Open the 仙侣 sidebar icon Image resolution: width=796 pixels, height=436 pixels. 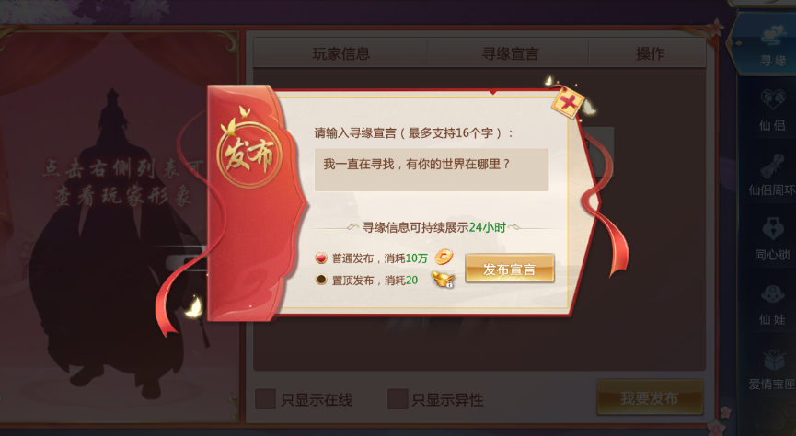point(772,109)
